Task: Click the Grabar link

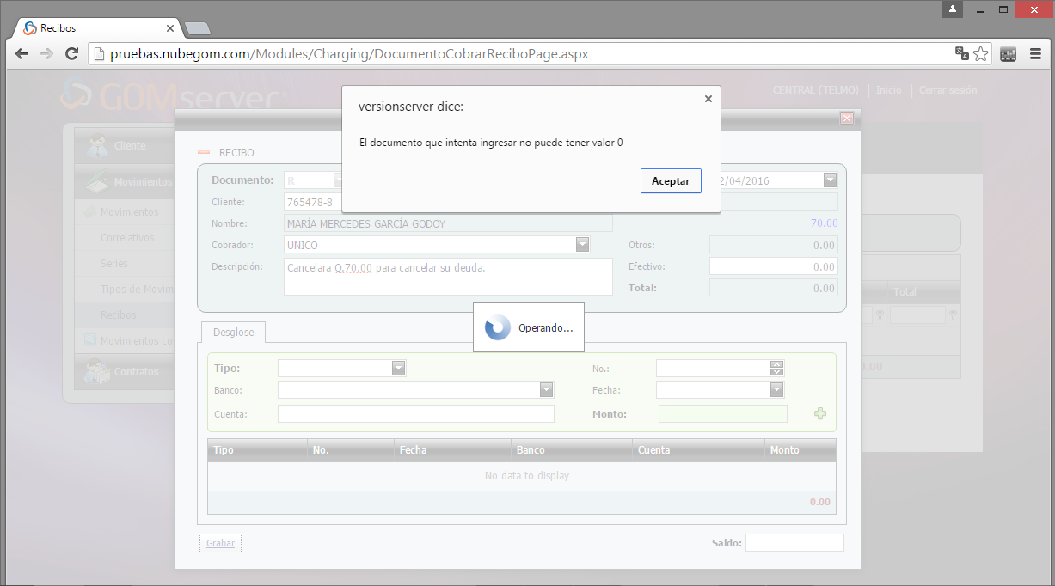Action: (x=220, y=543)
